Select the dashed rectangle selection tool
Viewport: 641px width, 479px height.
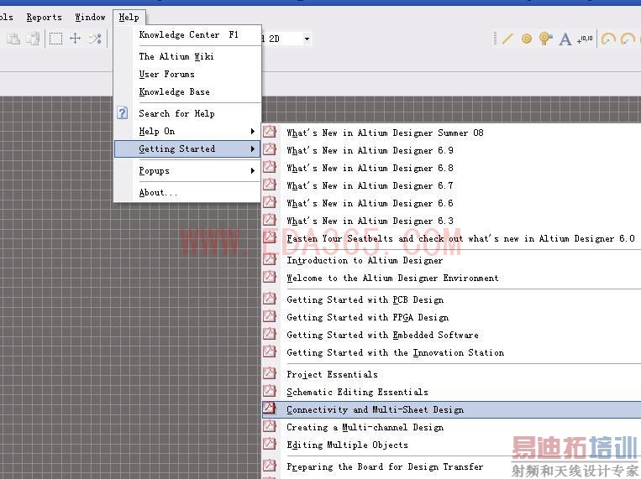point(55,39)
